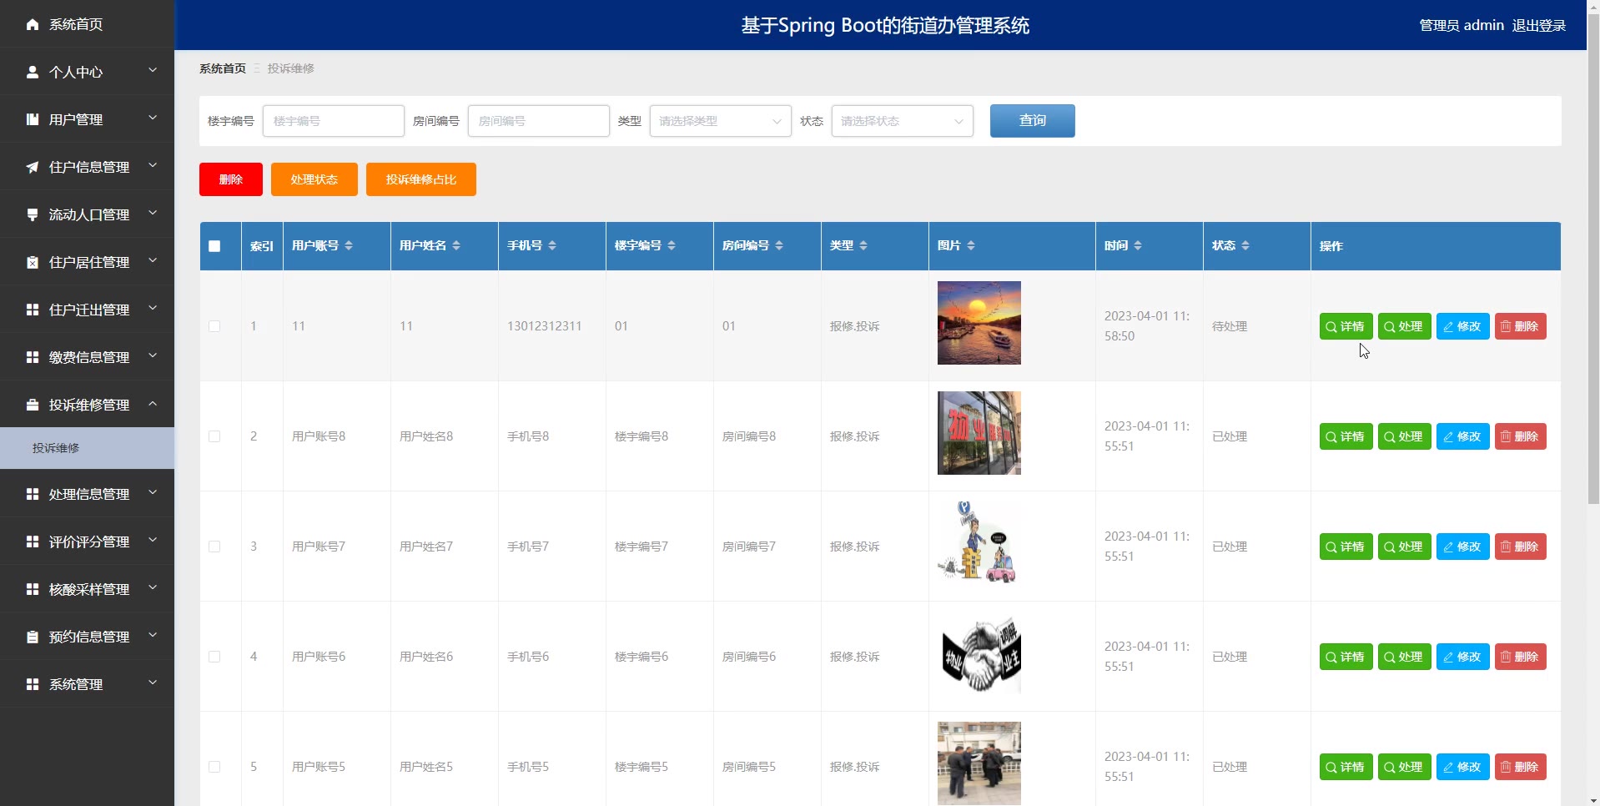Screen dimensions: 1600x806
Task: Click the 删除 trash button in row 3
Action: click(1520, 547)
